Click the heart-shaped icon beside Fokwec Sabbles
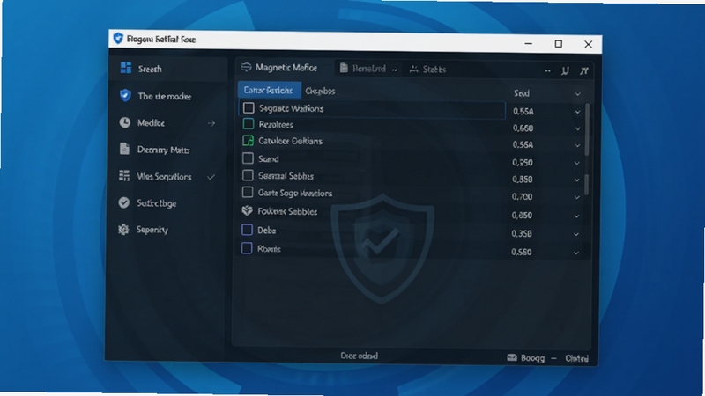 [248, 210]
